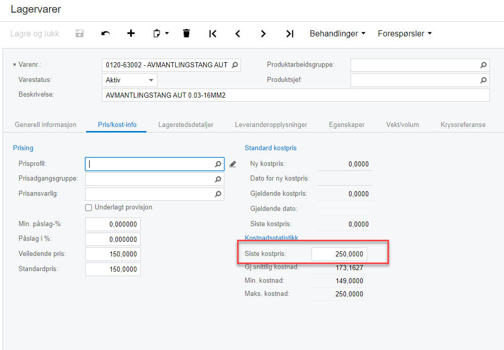This screenshot has width=504, height=350.
Task: Open the Leverandøropplysninger tab
Action: [x=271, y=125]
